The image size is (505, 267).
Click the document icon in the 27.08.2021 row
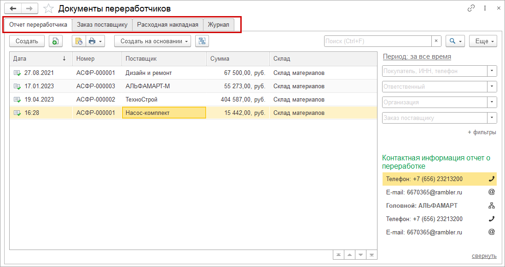pyautogui.click(x=17, y=73)
